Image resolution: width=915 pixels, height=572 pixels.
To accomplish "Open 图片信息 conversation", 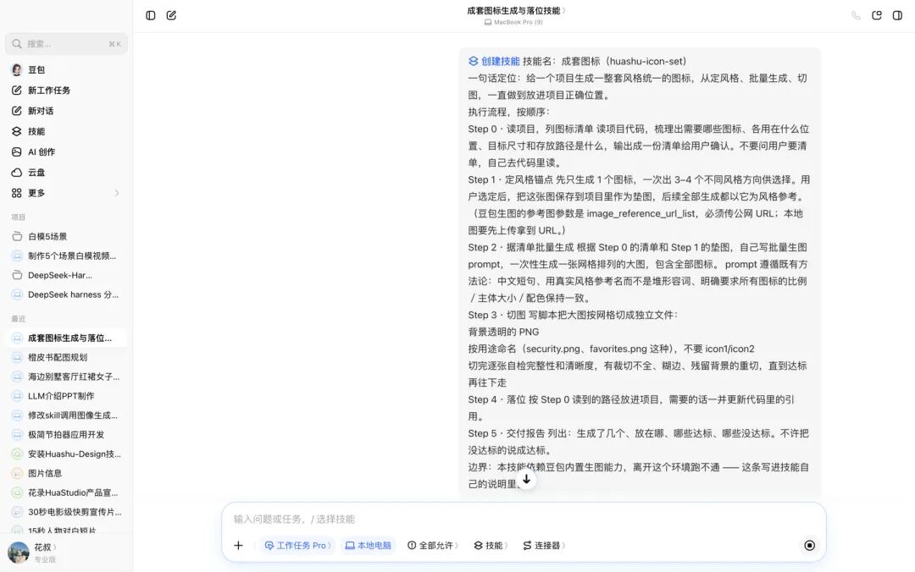I will coord(66,473).
